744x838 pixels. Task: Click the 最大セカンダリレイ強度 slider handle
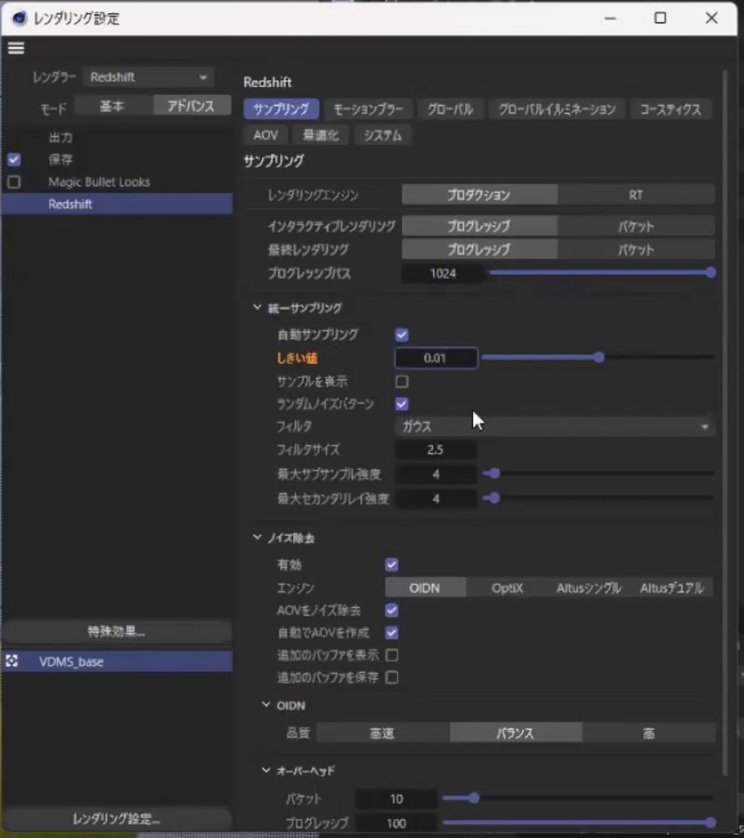pyautogui.click(x=494, y=498)
